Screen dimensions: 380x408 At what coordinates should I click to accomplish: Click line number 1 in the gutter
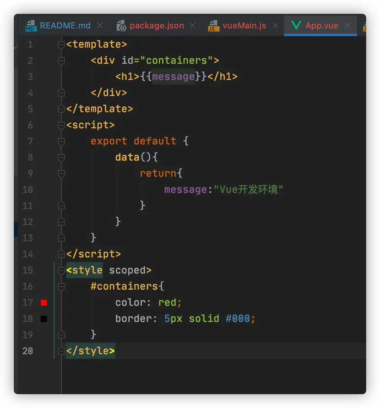(x=30, y=45)
